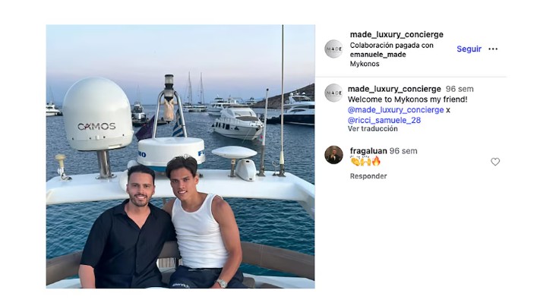Click MADE avatar beside the caption

coord(333,93)
